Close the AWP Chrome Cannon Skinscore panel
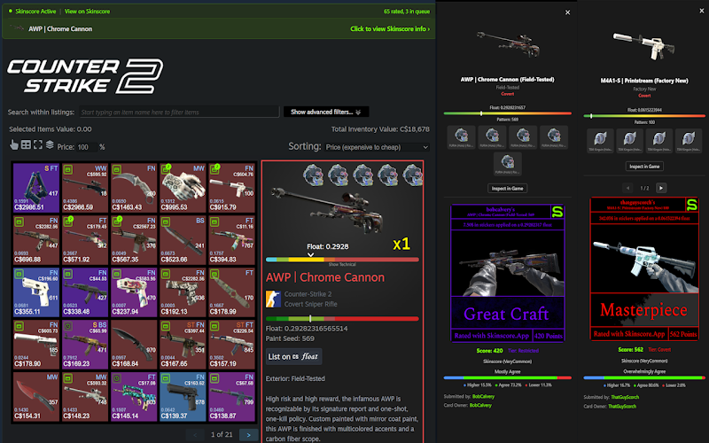Screen dimensions: 709x443 567,12
